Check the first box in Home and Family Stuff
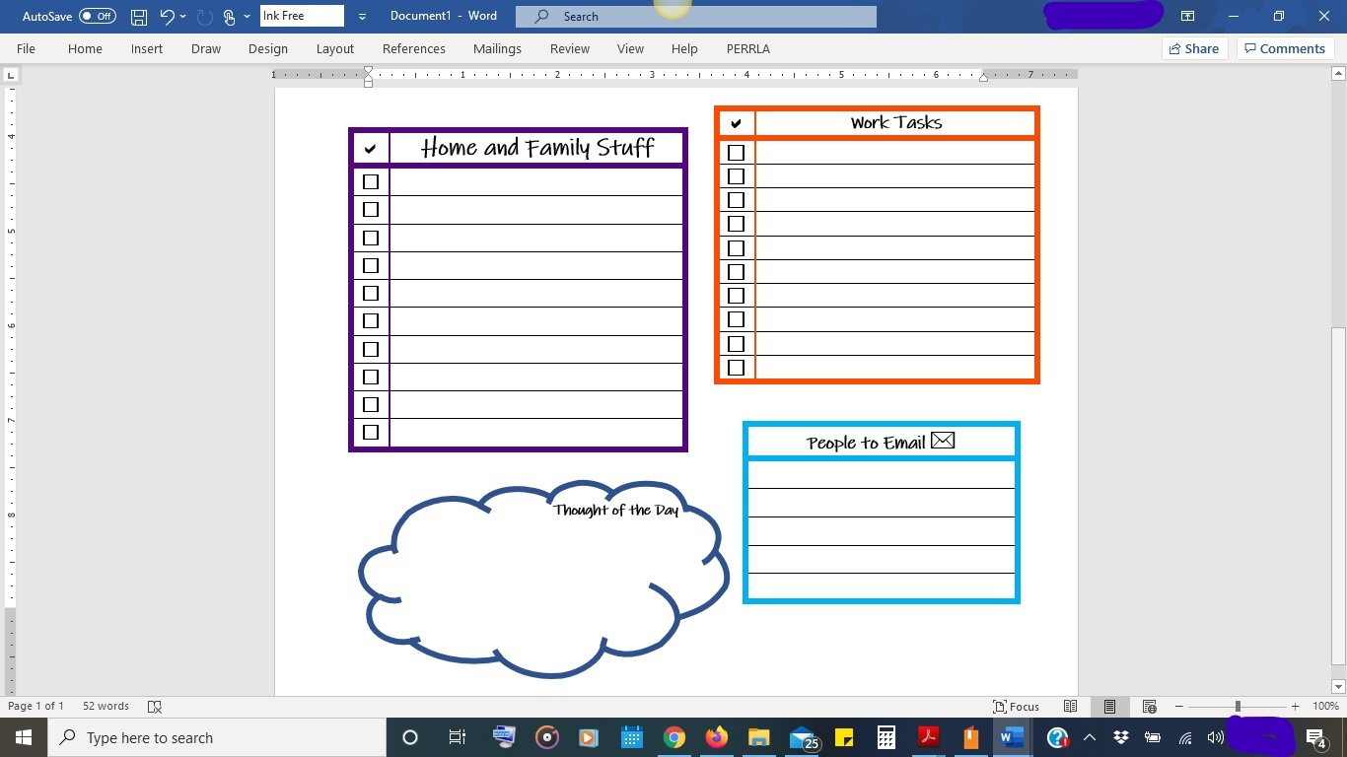 [371, 181]
